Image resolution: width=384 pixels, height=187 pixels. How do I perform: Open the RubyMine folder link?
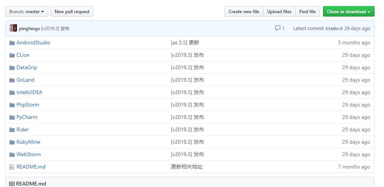[28, 142]
